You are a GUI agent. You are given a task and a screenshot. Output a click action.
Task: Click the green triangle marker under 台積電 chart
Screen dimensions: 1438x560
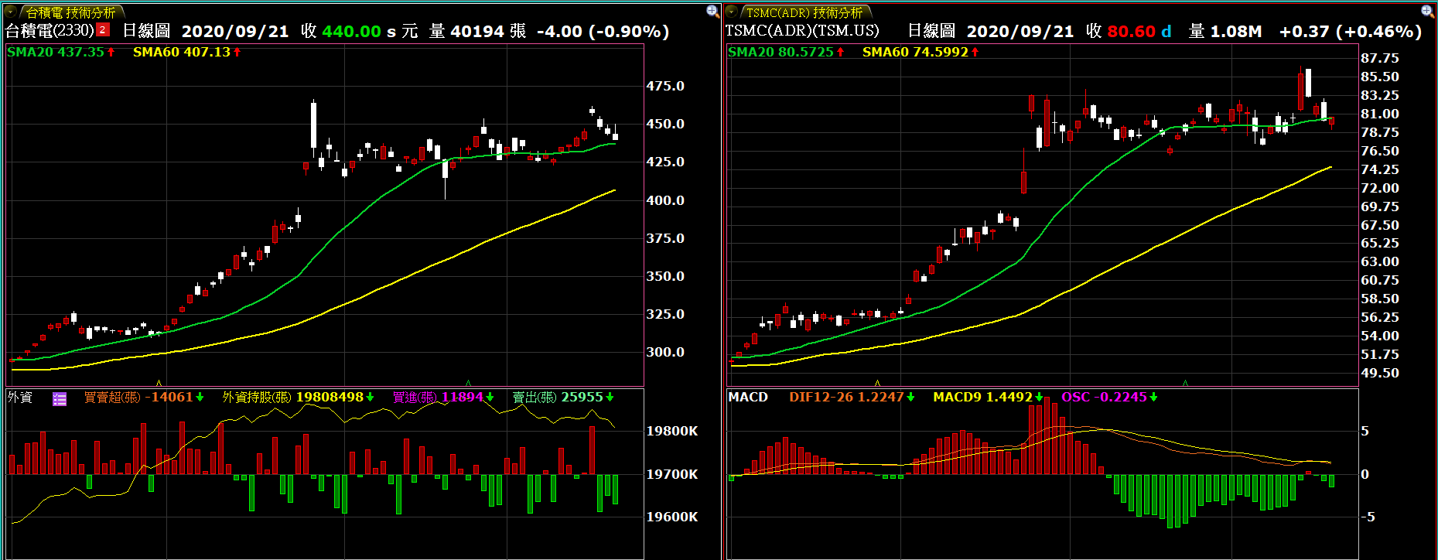point(468,383)
